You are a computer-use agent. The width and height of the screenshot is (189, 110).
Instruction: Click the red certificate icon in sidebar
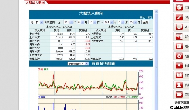(179, 46)
